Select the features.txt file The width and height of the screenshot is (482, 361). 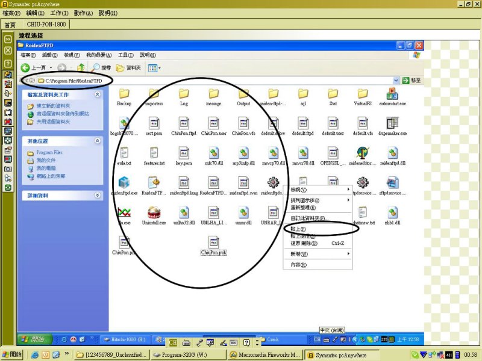(x=154, y=156)
